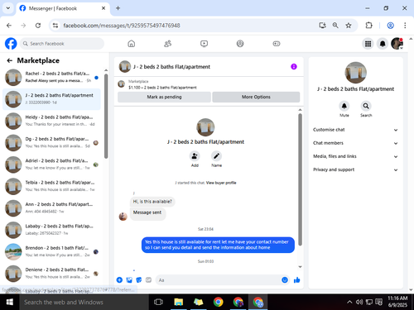
Task: Select the 'Hi, is this available?' message
Action: pyautogui.click(x=152, y=202)
